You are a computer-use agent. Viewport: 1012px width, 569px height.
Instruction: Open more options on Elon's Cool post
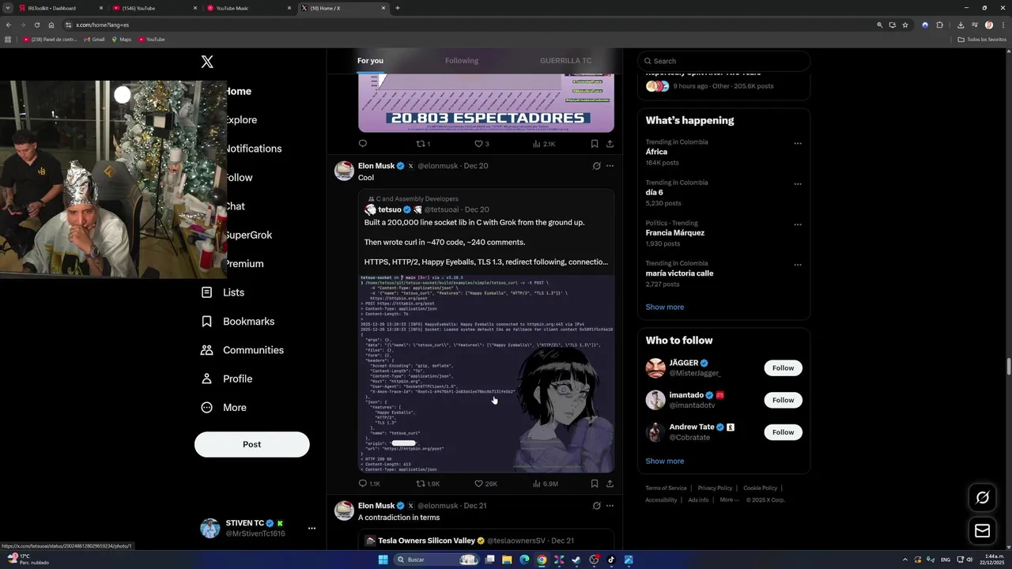(x=610, y=166)
